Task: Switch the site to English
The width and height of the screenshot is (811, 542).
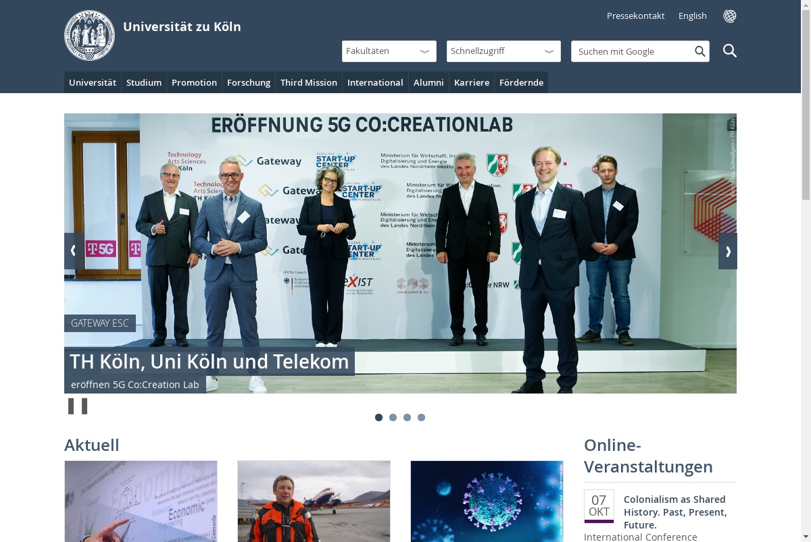Action: (693, 16)
